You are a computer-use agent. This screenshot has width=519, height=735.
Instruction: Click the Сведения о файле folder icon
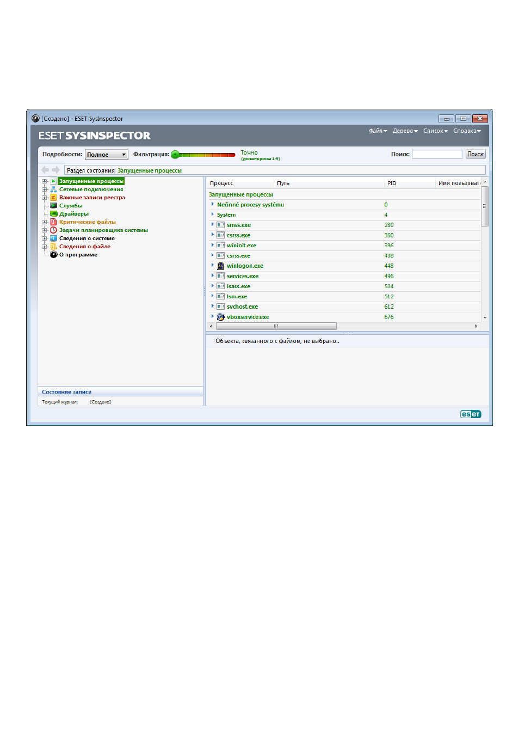coord(54,247)
